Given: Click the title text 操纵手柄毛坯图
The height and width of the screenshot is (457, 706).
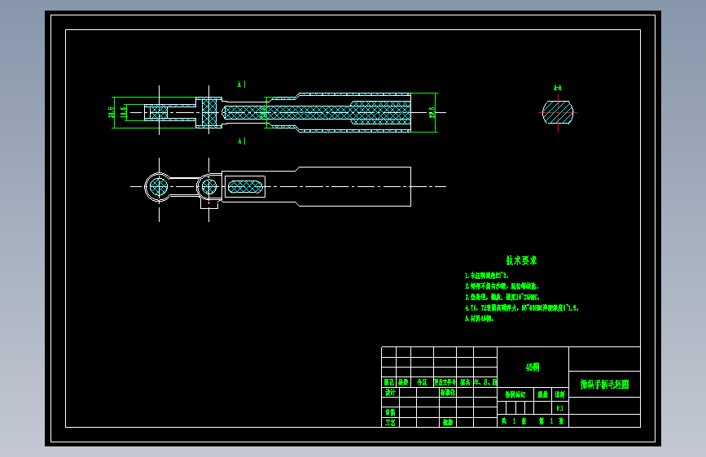Looking at the screenshot, I should (x=605, y=385).
